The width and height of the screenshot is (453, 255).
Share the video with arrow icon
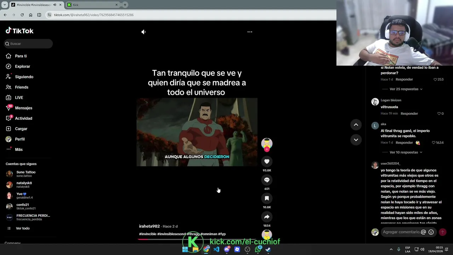click(267, 217)
